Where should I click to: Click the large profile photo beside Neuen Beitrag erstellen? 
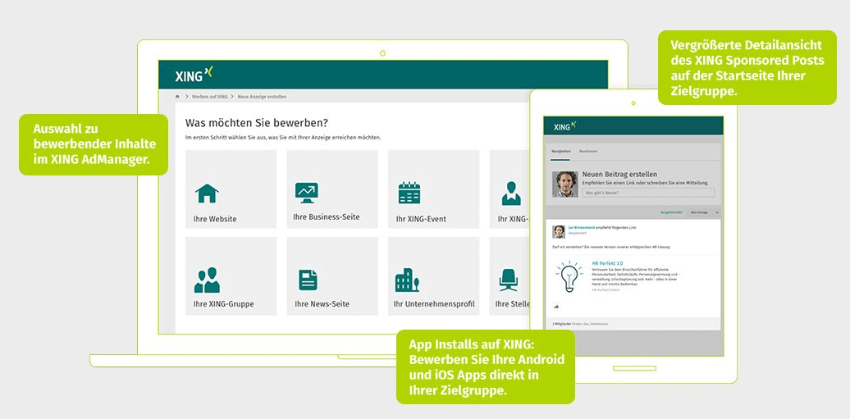coord(564,184)
